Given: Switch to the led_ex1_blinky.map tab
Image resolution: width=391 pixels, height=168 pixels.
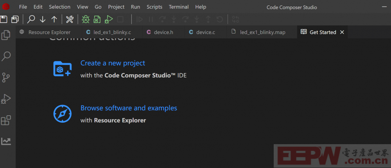Looking at the screenshot, I should click(262, 32).
